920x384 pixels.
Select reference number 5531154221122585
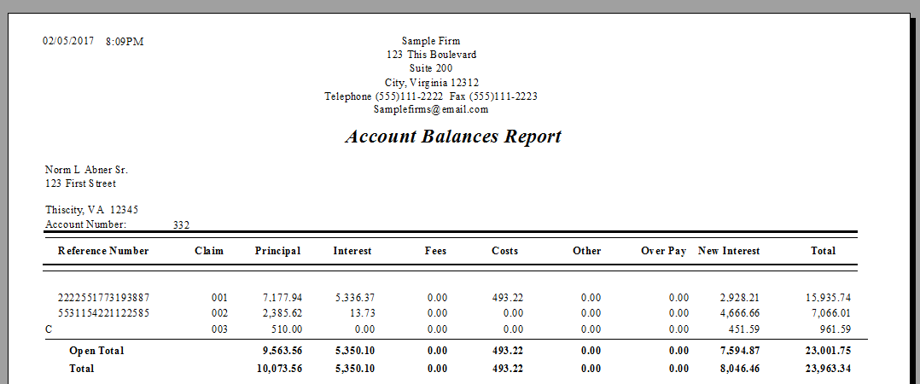(x=103, y=313)
